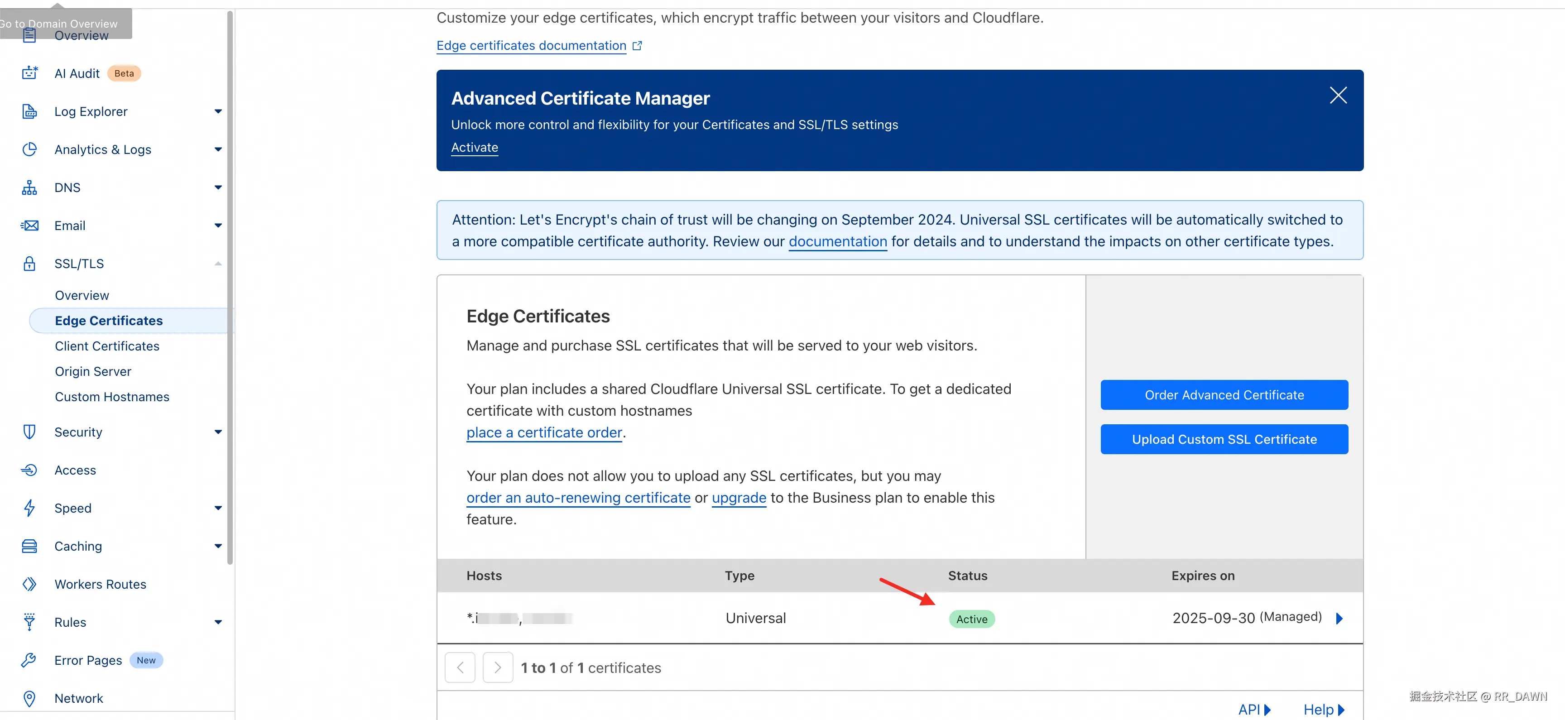
Task: Open Edge certificates documentation link
Action: tap(531, 46)
